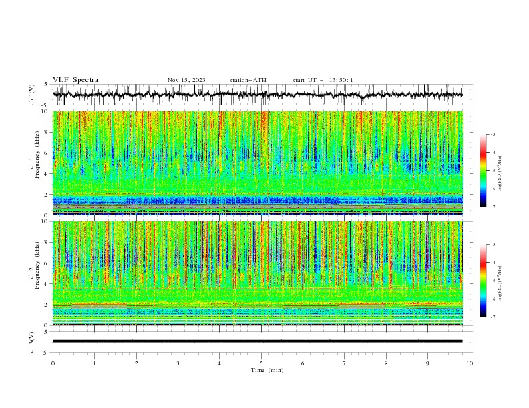This screenshot has width=529, height=408.
Task: Click time axis tick label "0"
Action: pos(53,363)
